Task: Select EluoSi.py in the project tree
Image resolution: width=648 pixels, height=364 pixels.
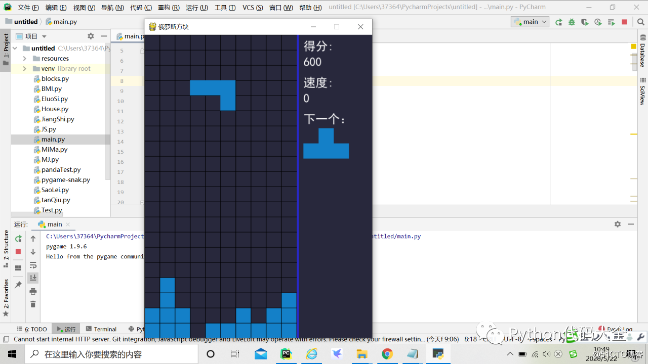Action: (x=54, y=99)
